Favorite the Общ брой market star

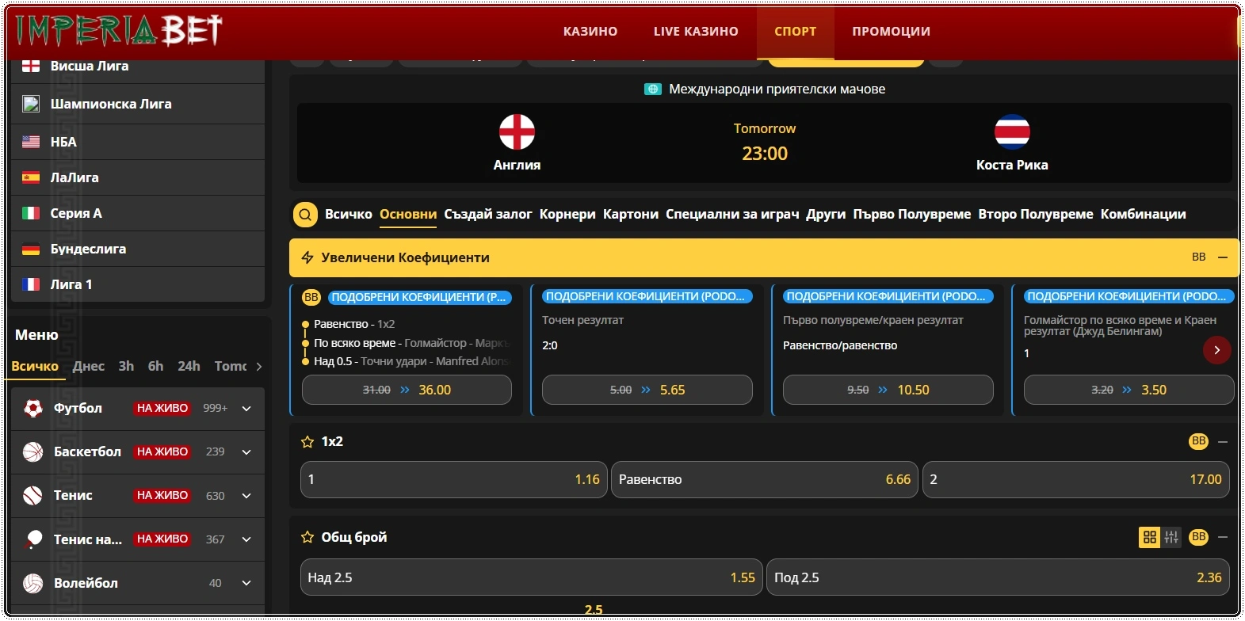[307, 537]
